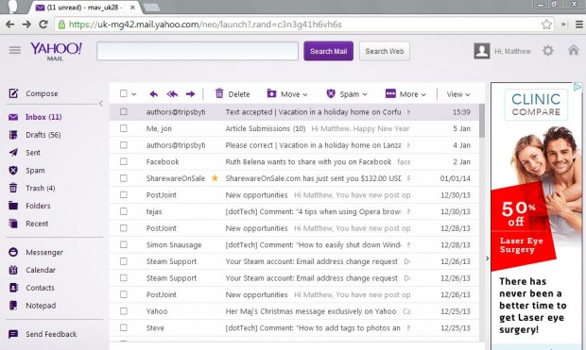The image size is (586, 350).
Task: Open Messenger from the sidebar
Action: (44, 252)
